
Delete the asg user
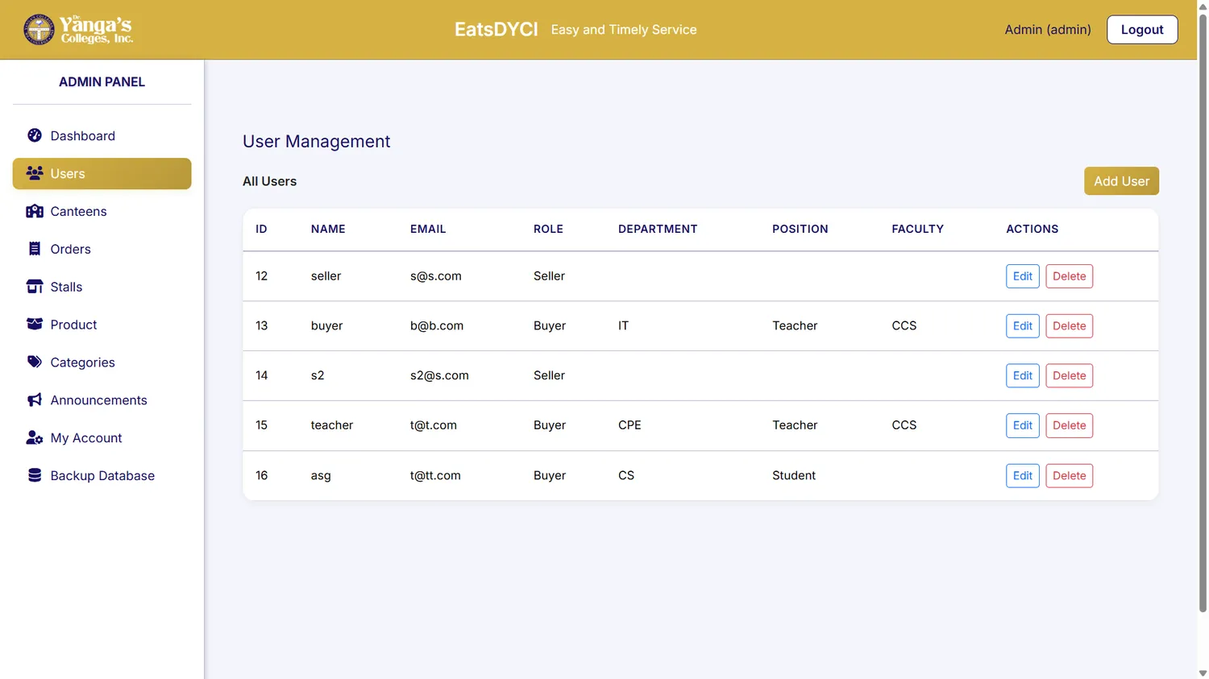click(1069, 476)
